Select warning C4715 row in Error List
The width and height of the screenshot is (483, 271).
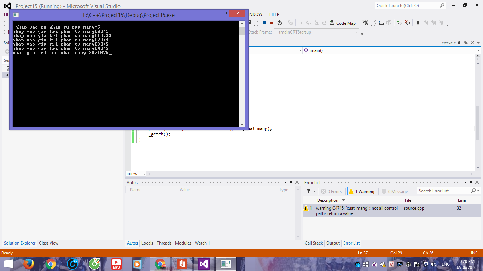(x=357, y=211)
